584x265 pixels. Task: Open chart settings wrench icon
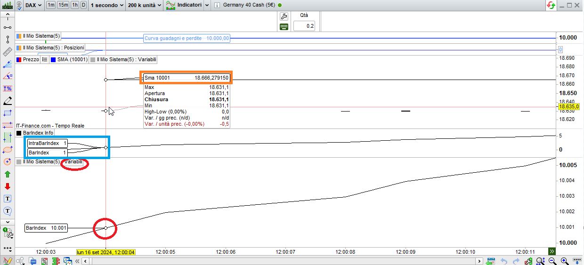click(284, 16)
